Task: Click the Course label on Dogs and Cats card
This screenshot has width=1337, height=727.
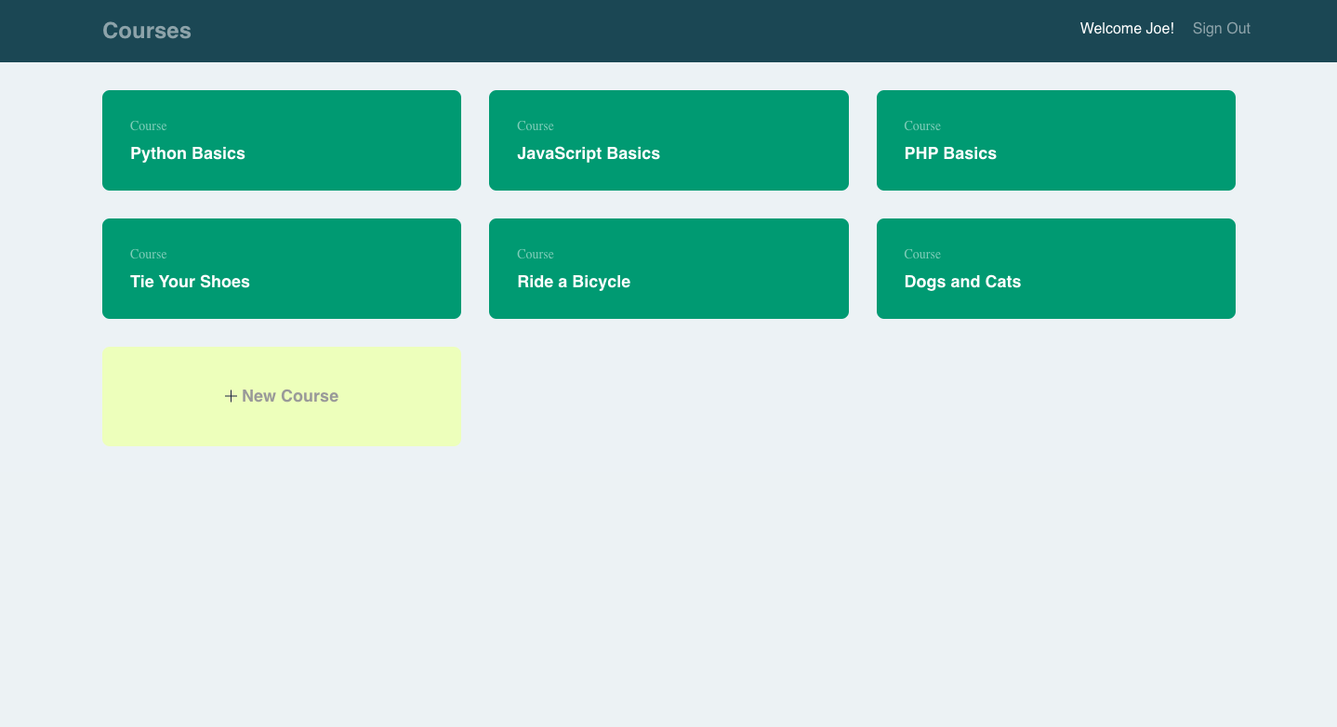Action: 922,254
